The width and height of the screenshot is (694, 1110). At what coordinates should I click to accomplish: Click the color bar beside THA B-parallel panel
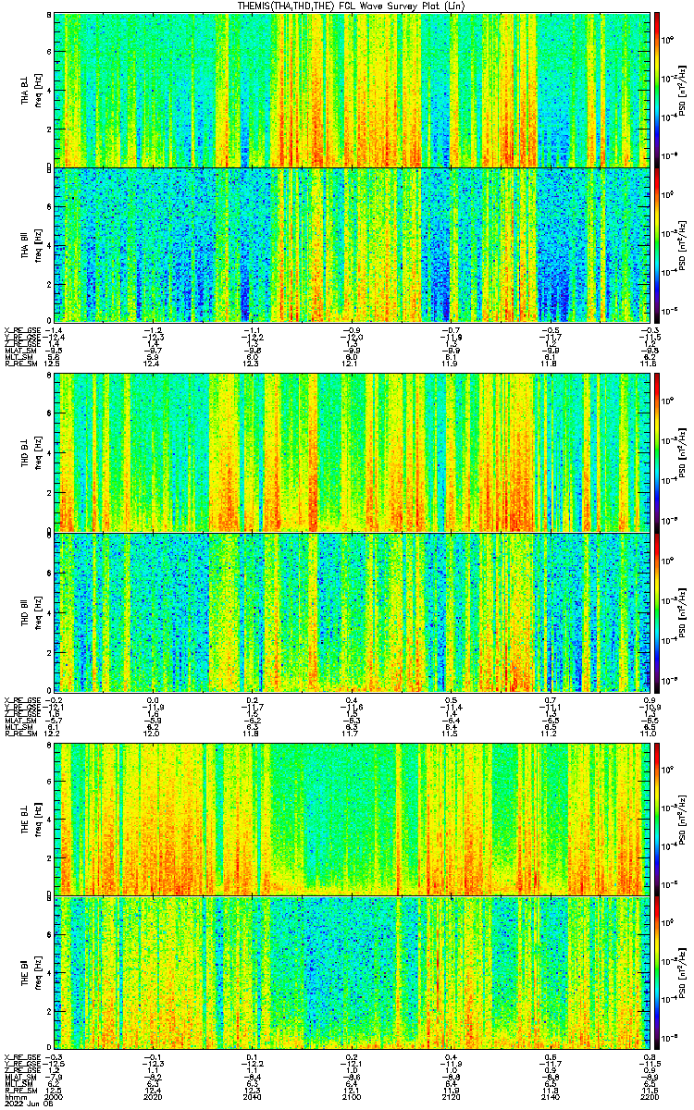(657, 244)
